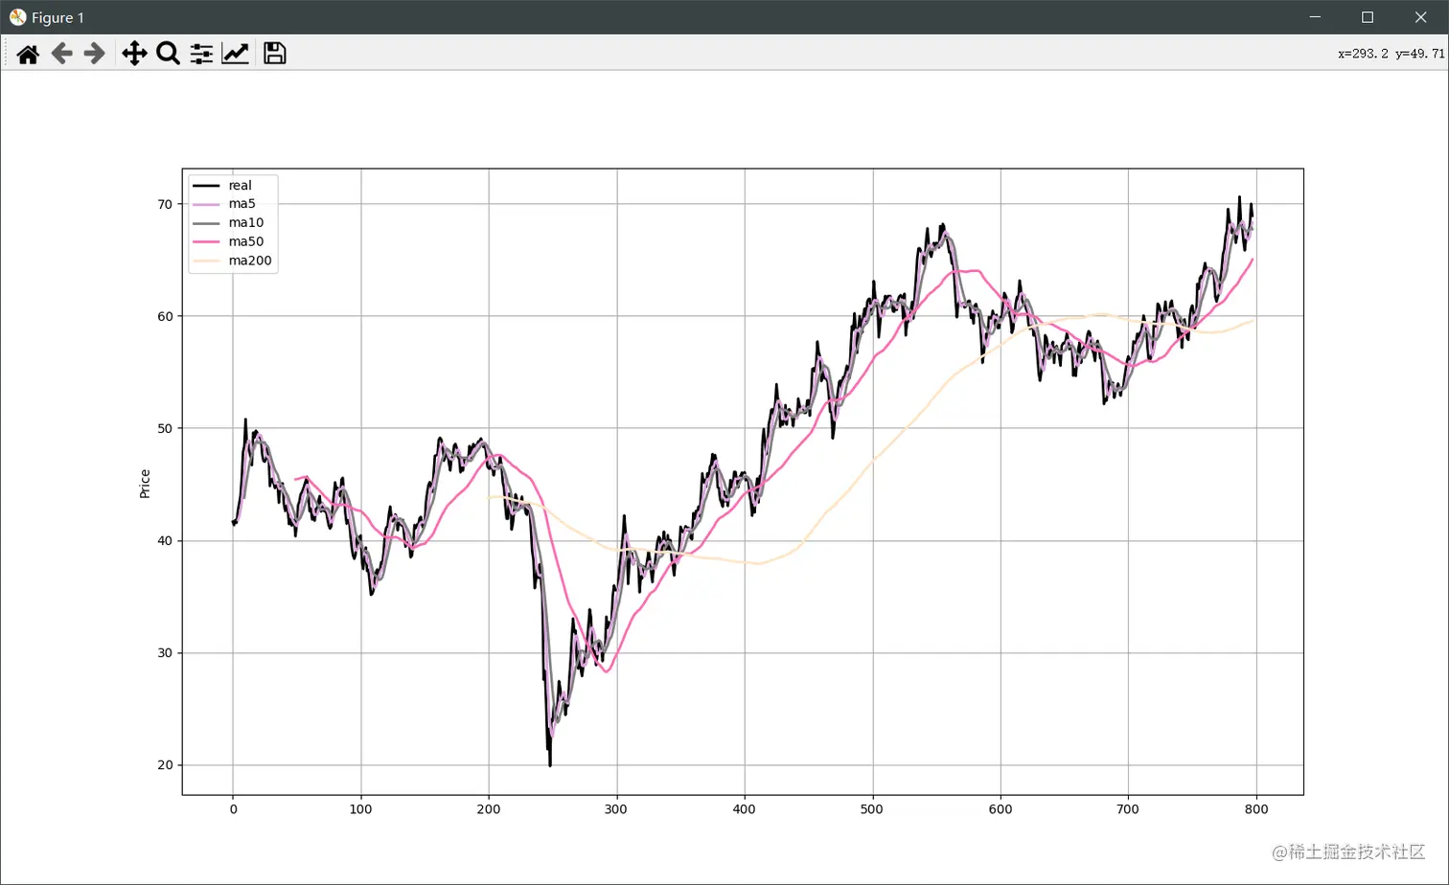
Task: Click the Figure 1 title text
Action: tap(57, 17)
